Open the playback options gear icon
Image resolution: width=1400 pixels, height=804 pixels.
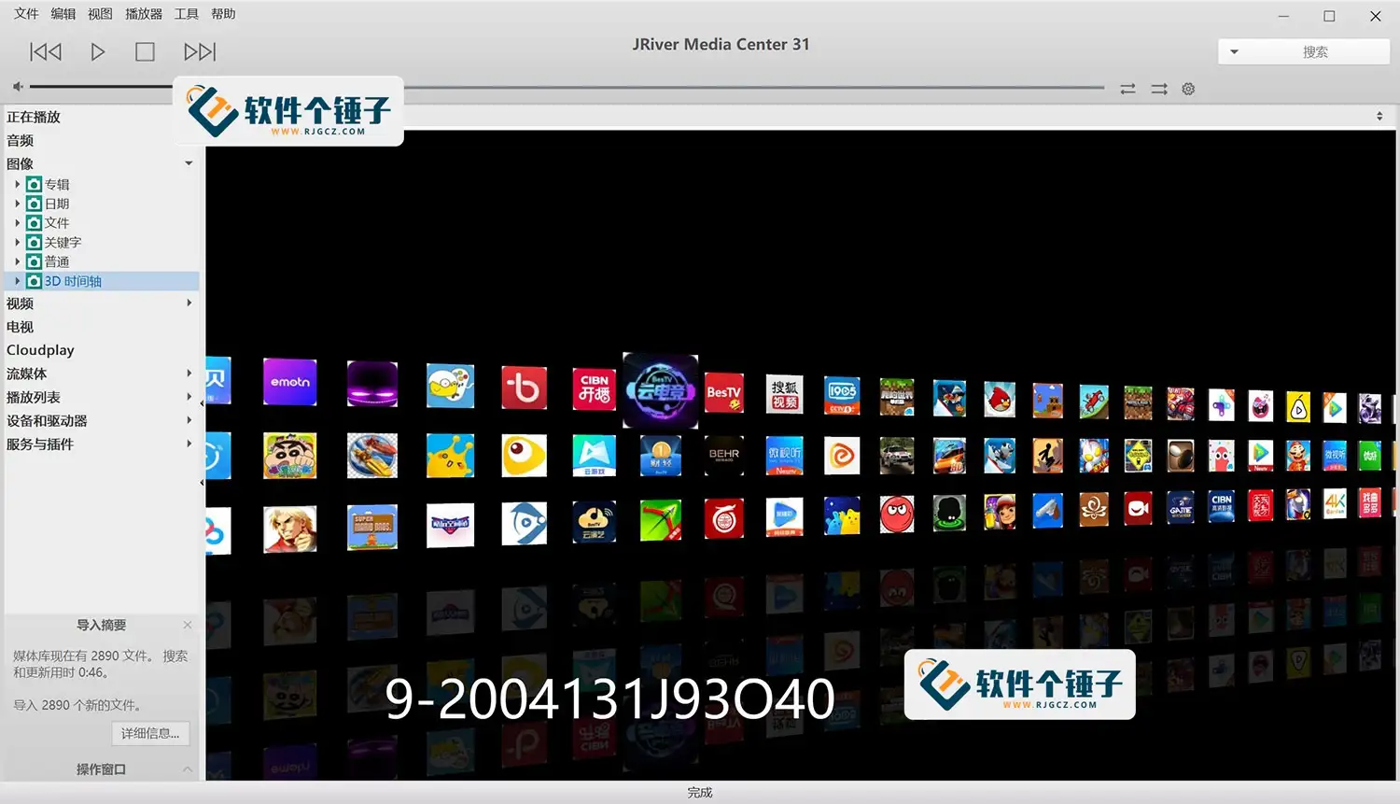pos(1188,89)
